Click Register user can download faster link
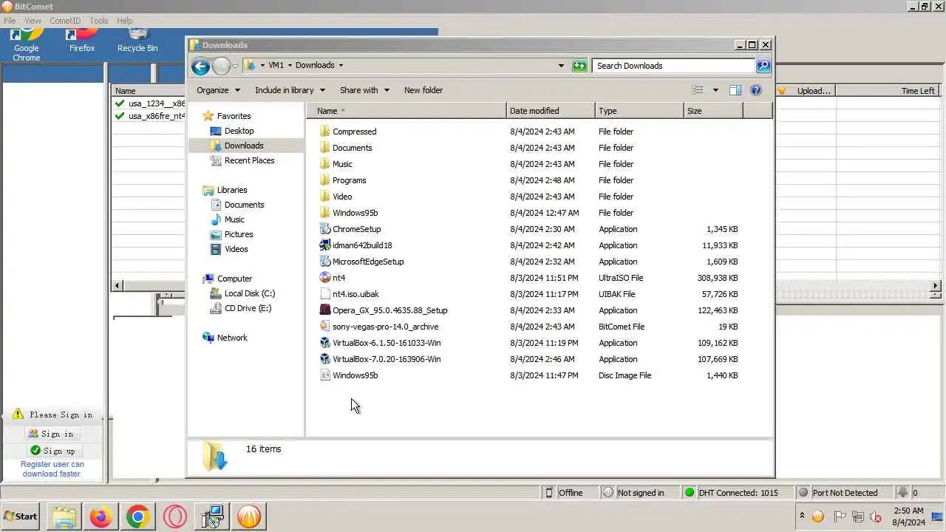This screenshot has height=532, width=946. [x=52, y=469]
